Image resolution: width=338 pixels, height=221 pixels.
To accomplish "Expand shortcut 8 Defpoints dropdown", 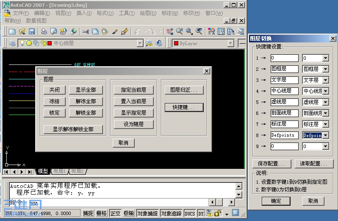I will (x=325, y=135).
